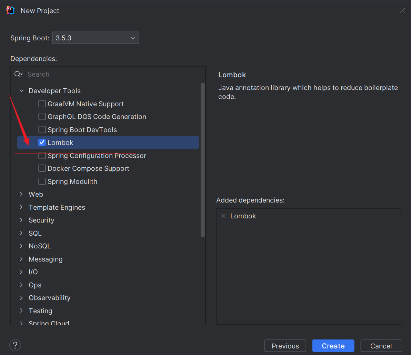Enable Spring Boot DevTools
The height and width of the screenshot is (355, 411).
point(42,129)
